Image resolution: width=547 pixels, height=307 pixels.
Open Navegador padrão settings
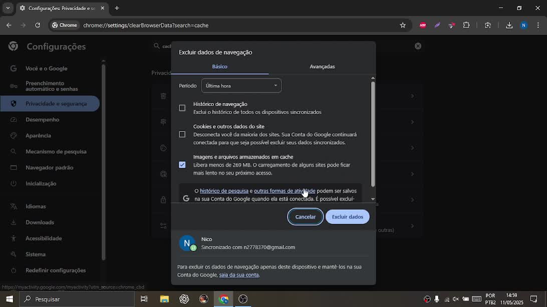pos(50,168)
